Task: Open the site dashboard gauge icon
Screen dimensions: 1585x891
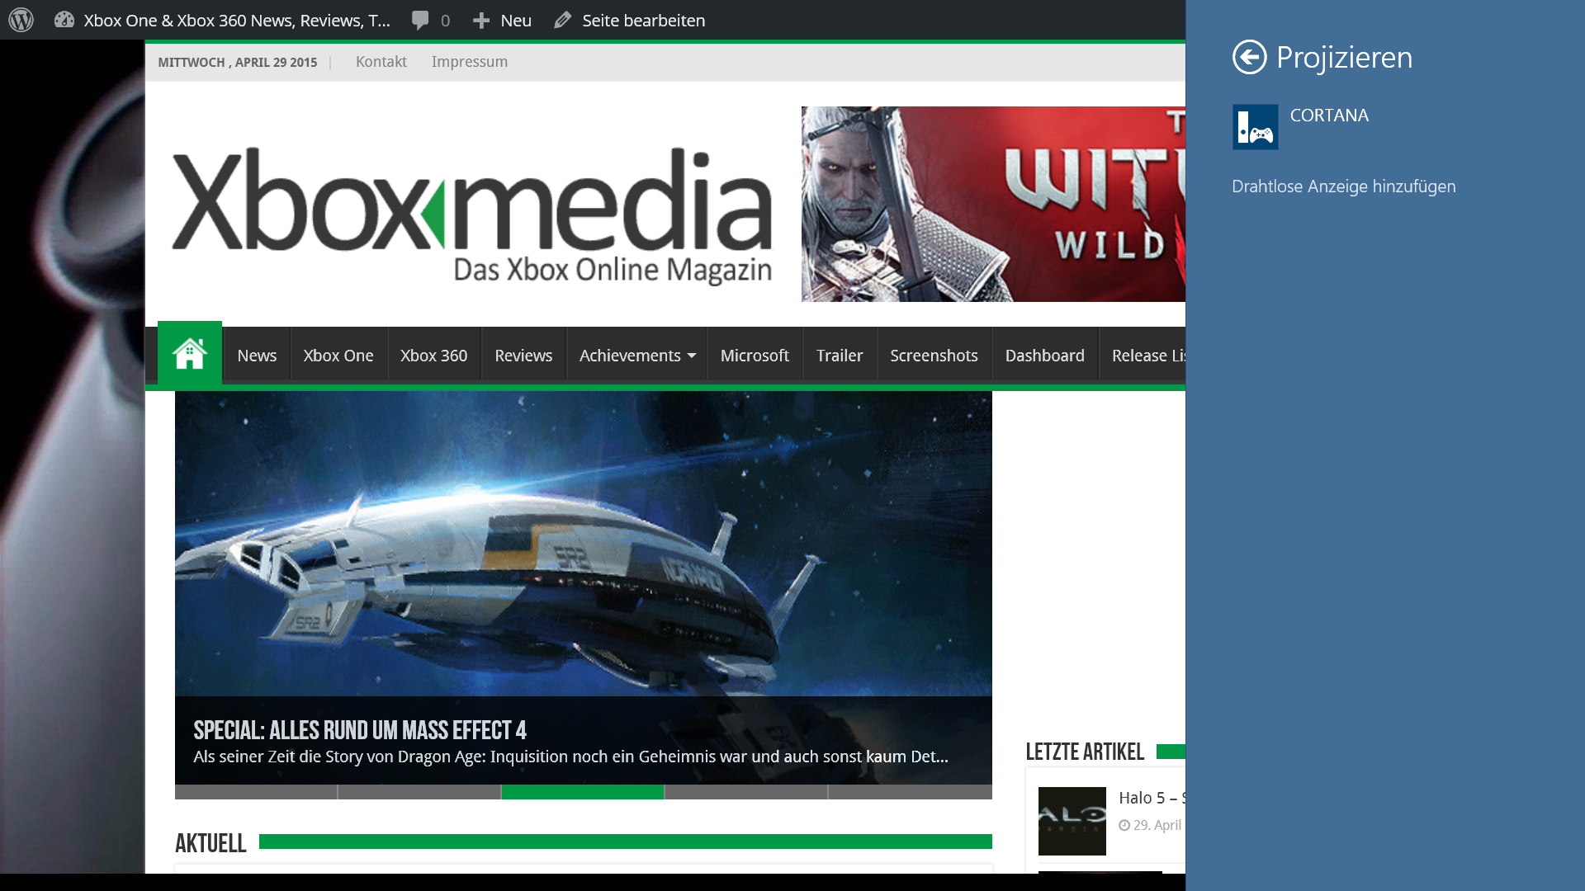Action: tap(64, 20)
